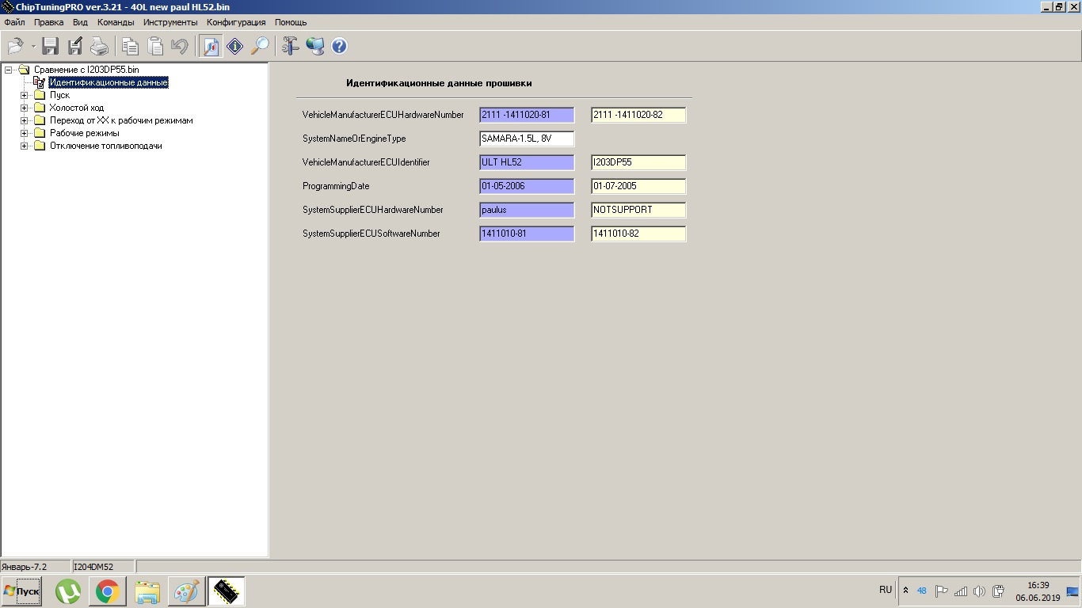Select Идентификационные данные tree item
The width and height of the screenshot is (1082, 608).
point(109,82)
